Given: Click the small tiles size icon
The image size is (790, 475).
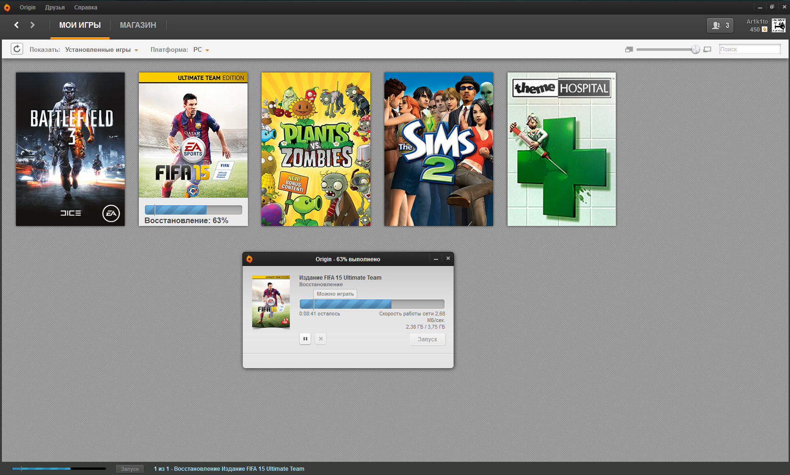Looking at the screenshot, I should point(629,49).
